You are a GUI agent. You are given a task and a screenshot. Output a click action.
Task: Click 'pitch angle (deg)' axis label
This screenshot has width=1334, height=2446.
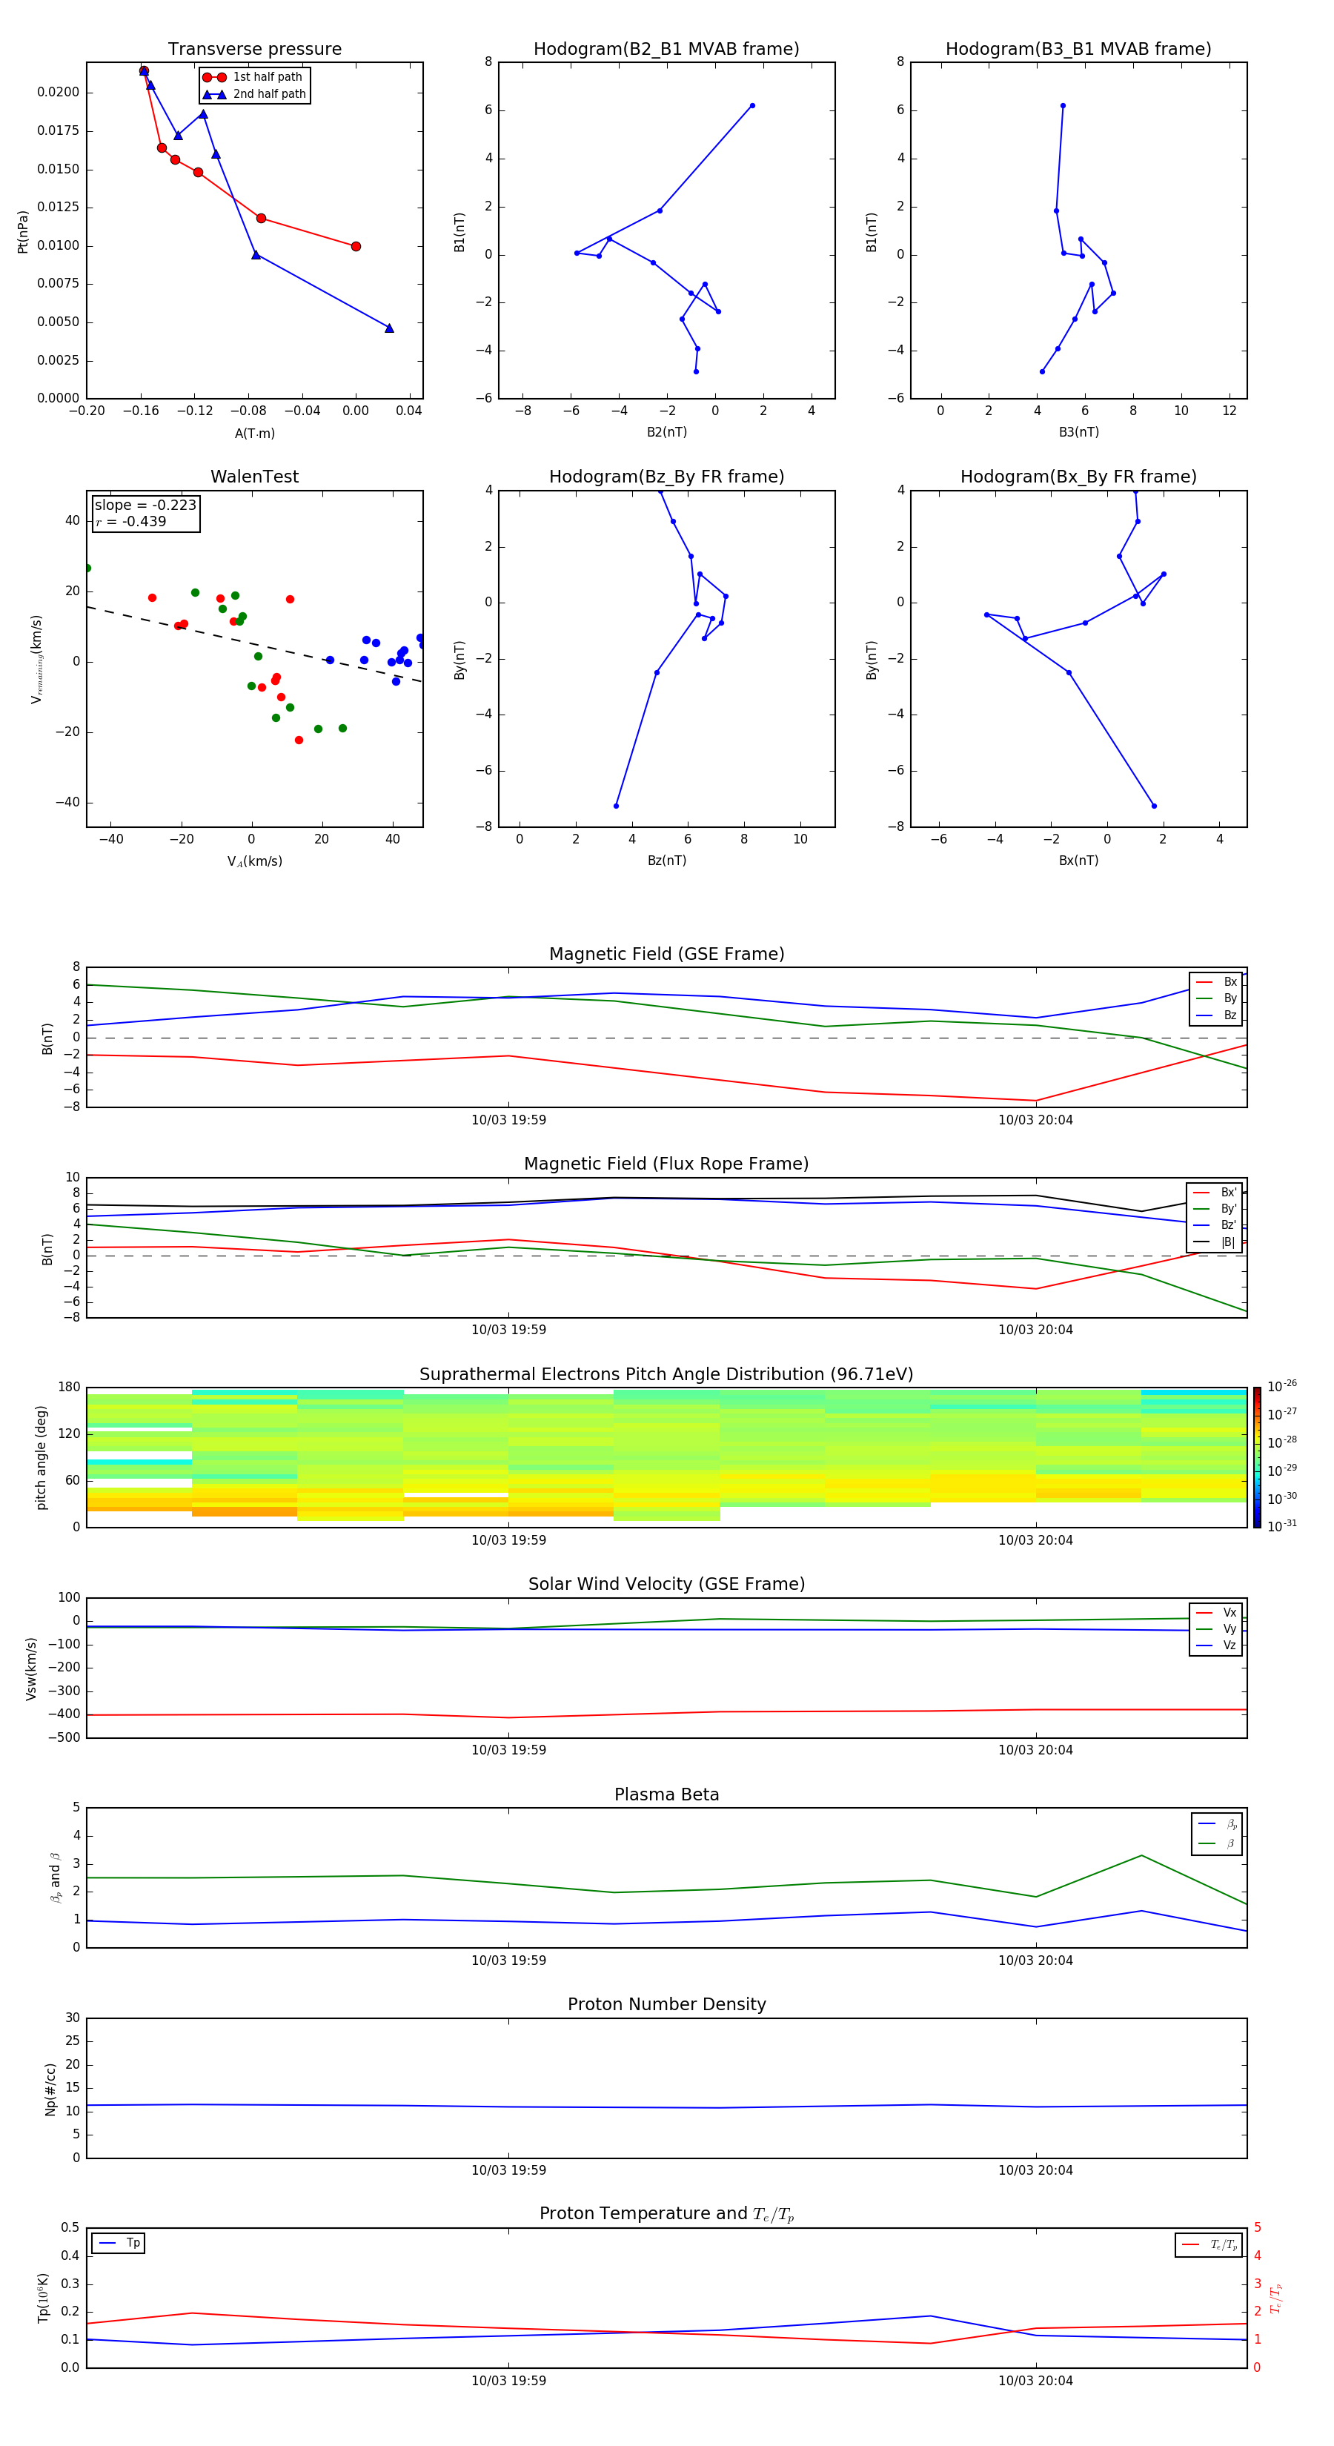point(41,1457)
